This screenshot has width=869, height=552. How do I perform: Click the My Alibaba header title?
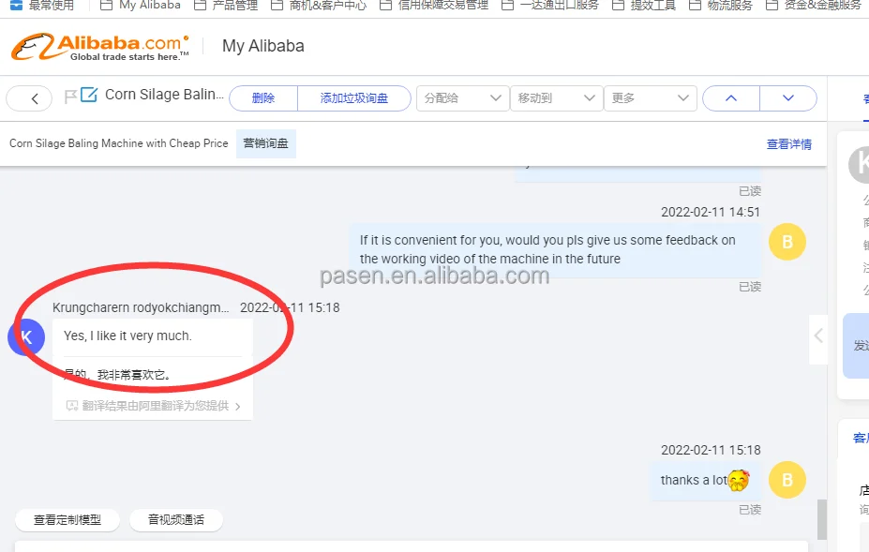[263, 46]
